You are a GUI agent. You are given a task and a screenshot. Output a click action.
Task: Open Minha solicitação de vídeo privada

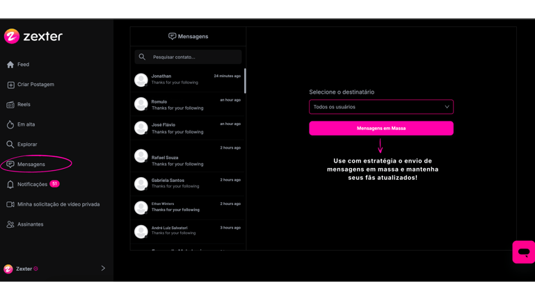[x=58, y=205]
